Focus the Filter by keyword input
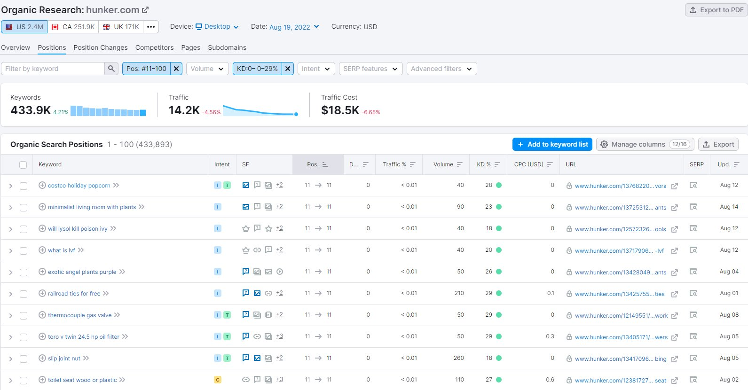The height and width of the screenshot is (390, 748). (53, 69)
